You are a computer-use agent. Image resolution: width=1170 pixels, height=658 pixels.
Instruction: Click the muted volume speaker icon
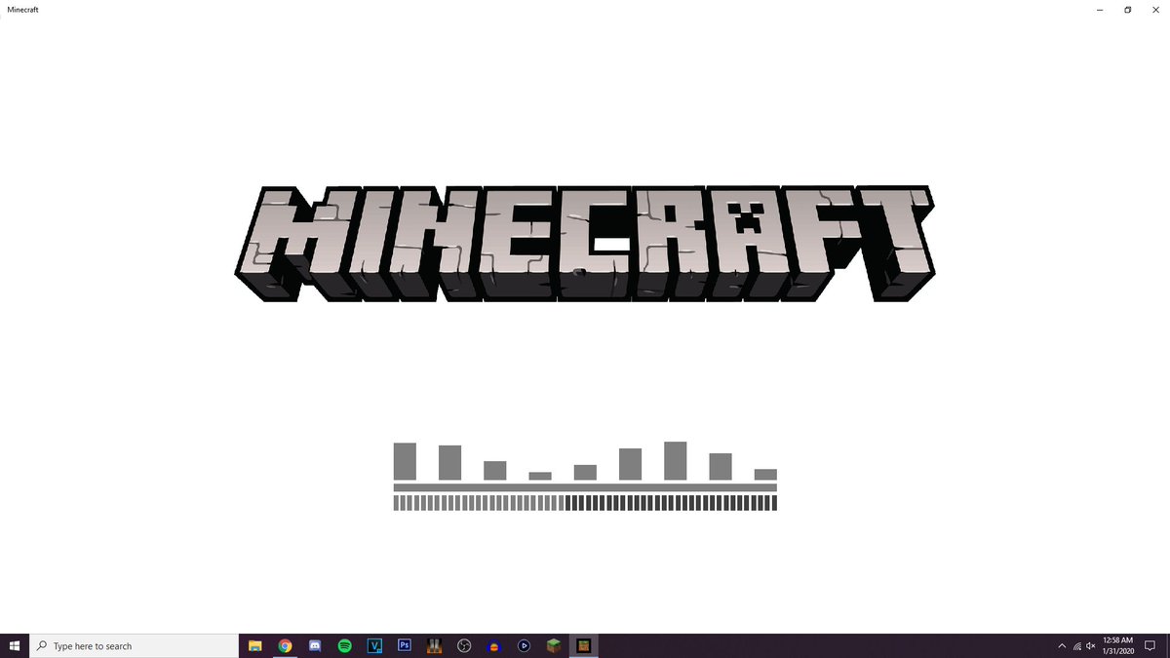(1091, 646)
